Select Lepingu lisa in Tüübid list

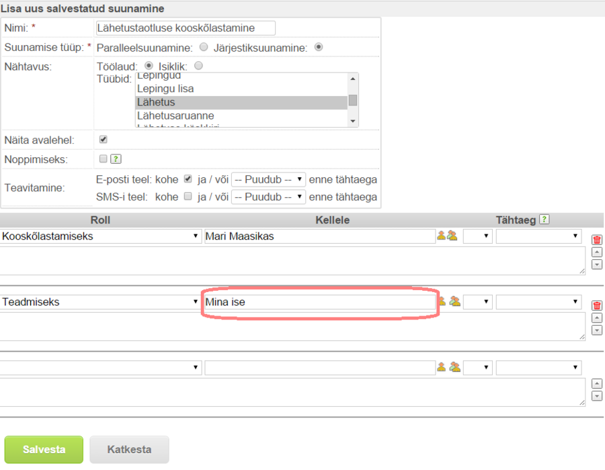click(241, 89)
